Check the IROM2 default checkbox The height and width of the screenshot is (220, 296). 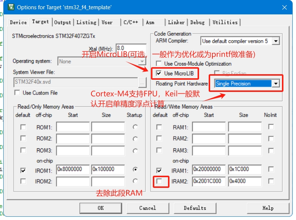pyautogui.click(x=23, y=181)
